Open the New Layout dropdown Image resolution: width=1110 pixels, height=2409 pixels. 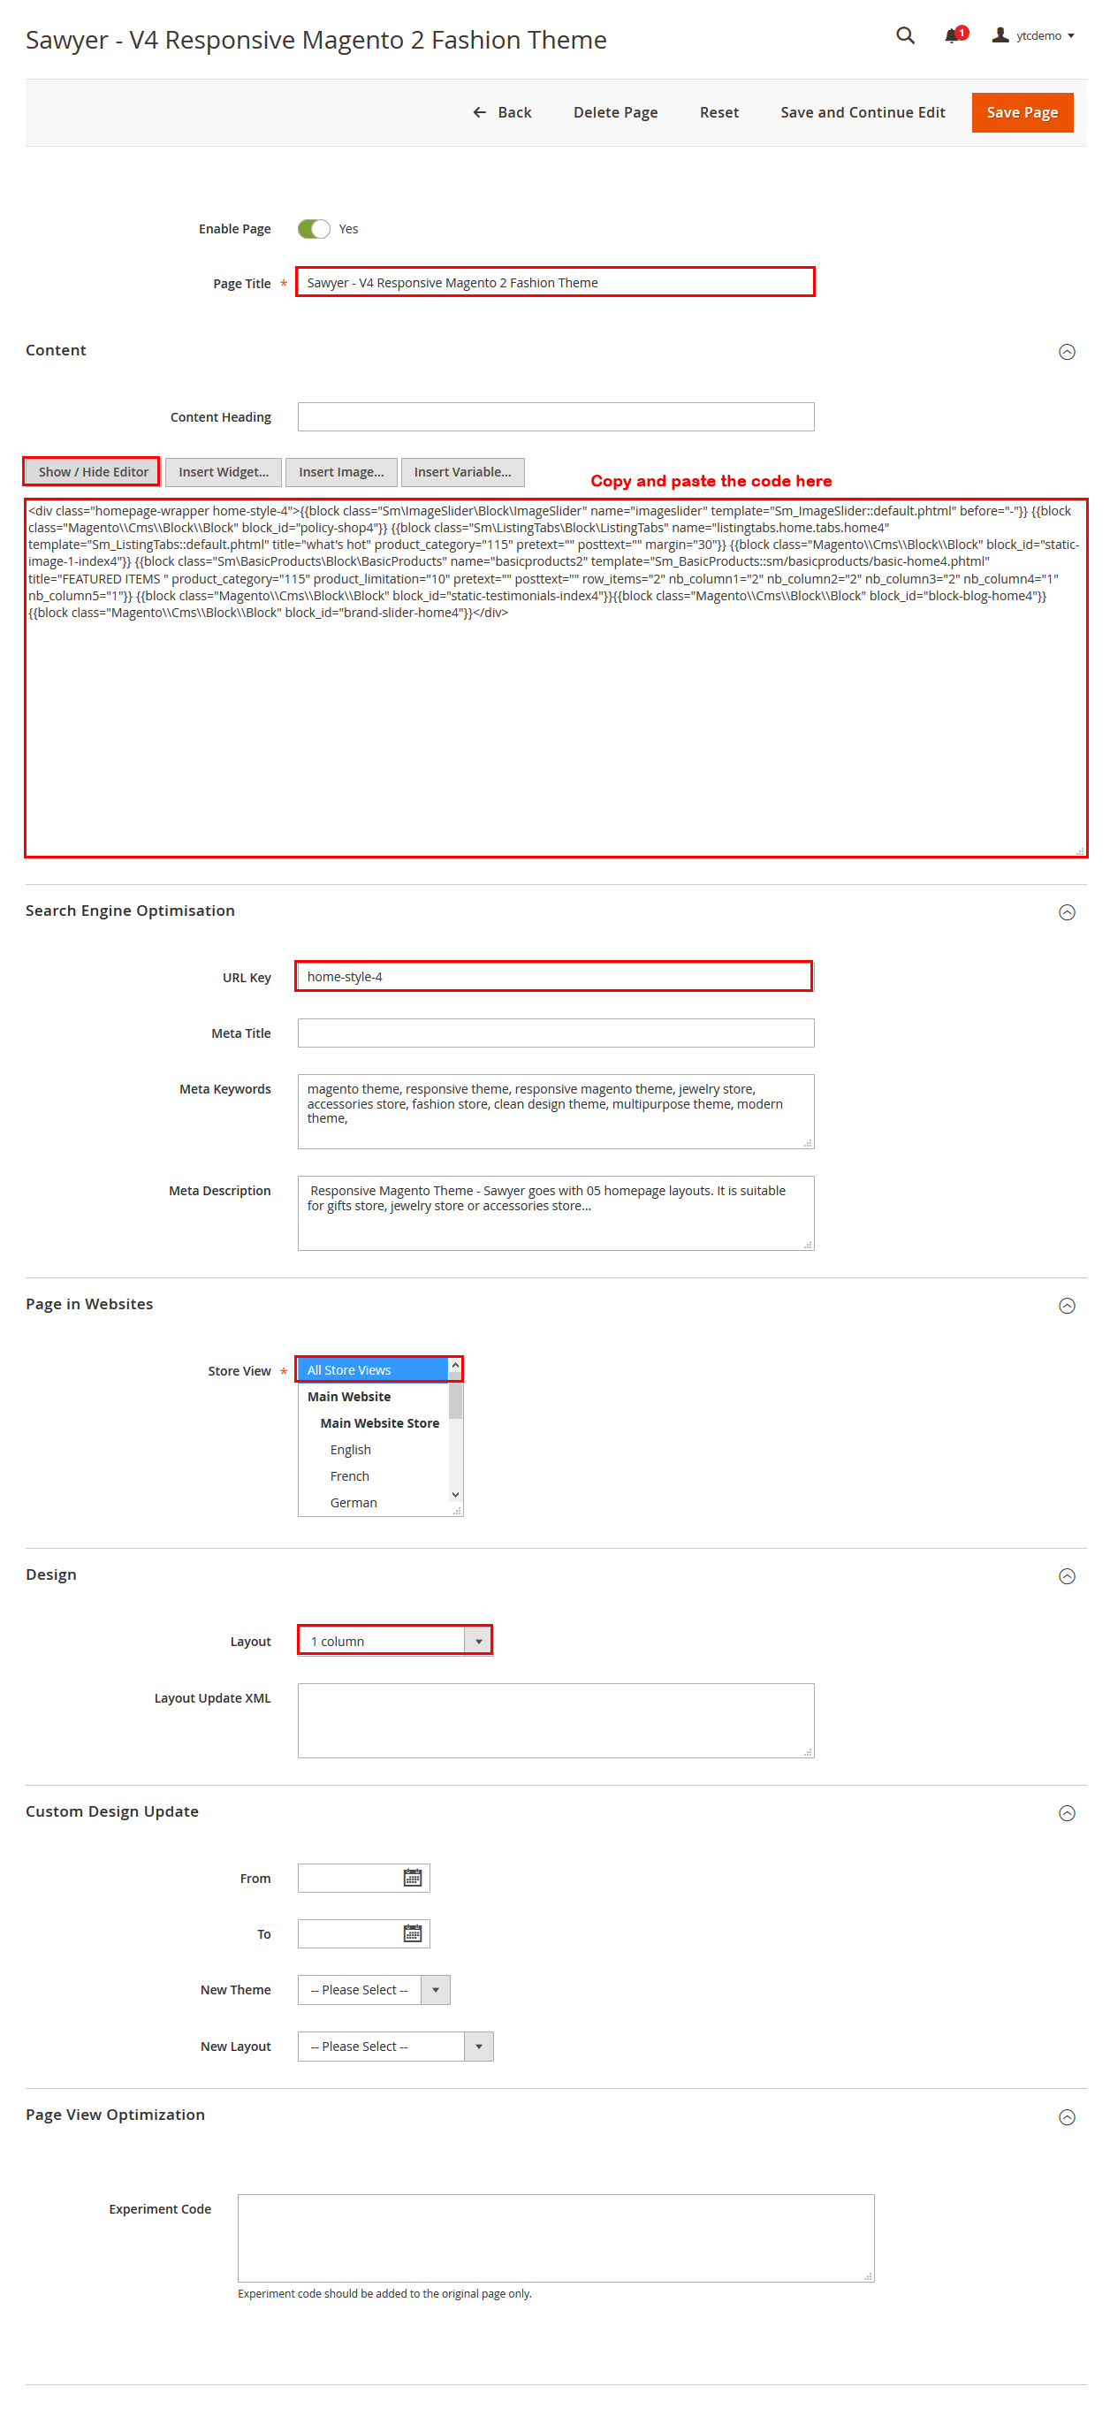tap(395, 2047)
